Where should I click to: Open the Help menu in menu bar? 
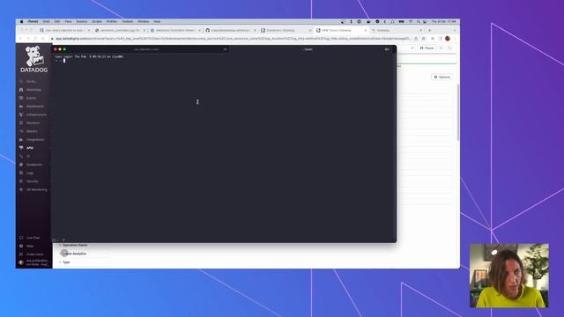(x=157, y=21)
